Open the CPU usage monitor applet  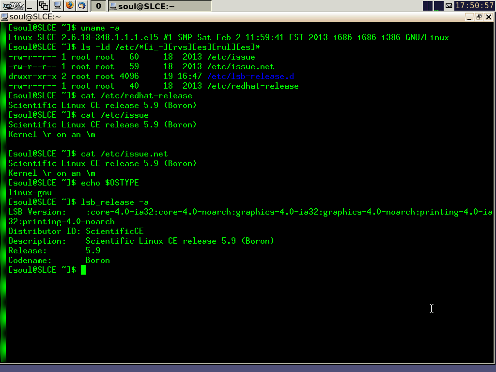428,6
